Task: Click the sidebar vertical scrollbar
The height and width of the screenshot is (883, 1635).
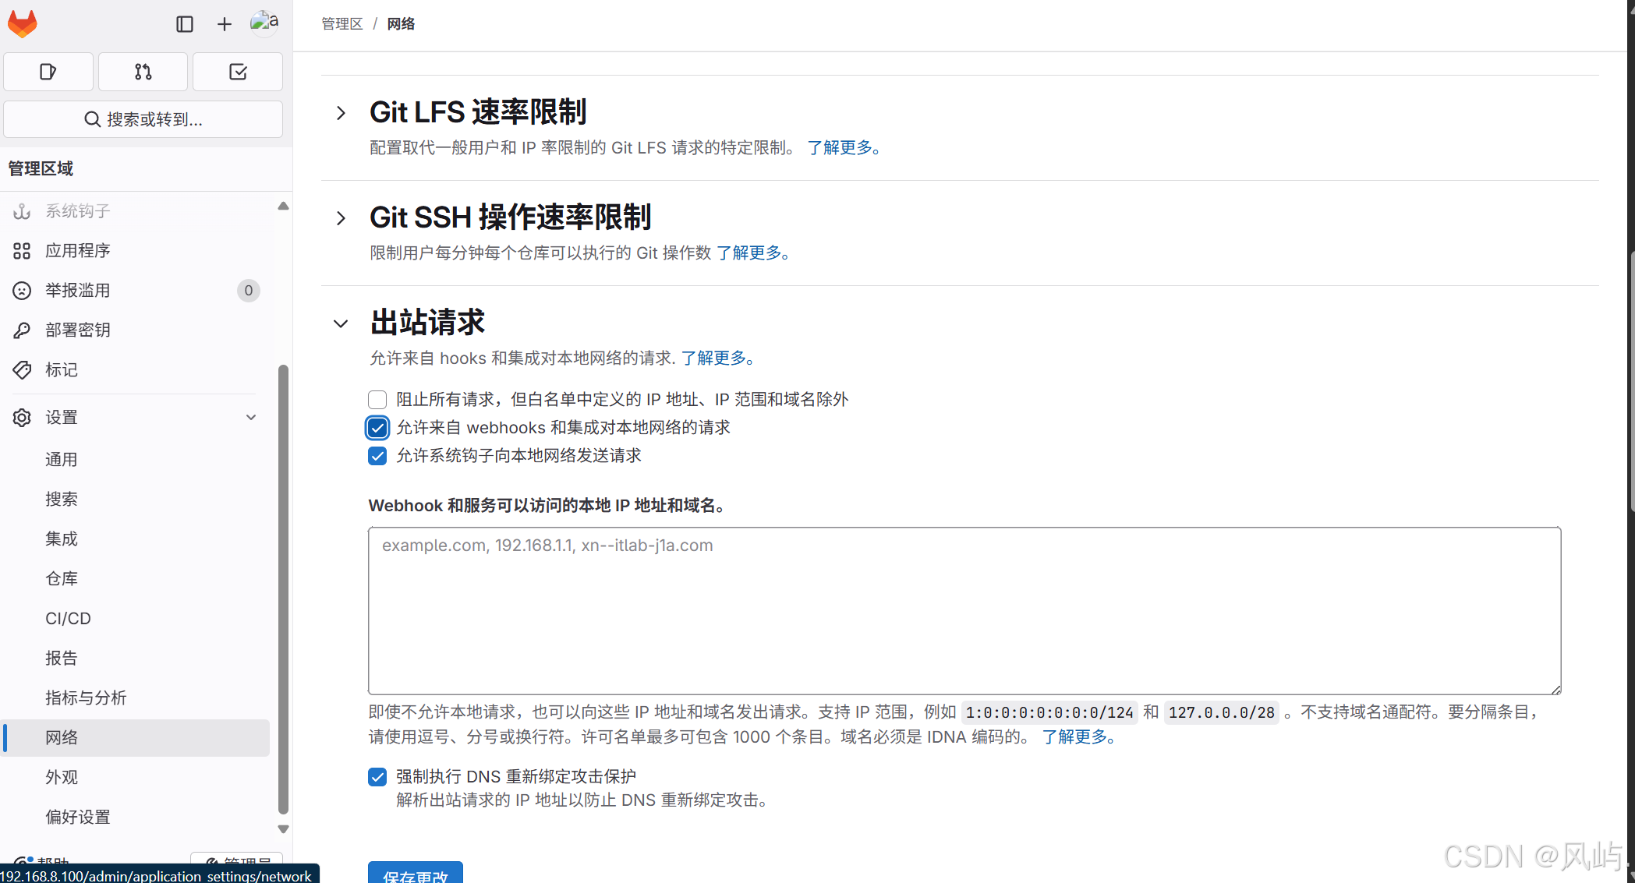Action: point(283,588)
